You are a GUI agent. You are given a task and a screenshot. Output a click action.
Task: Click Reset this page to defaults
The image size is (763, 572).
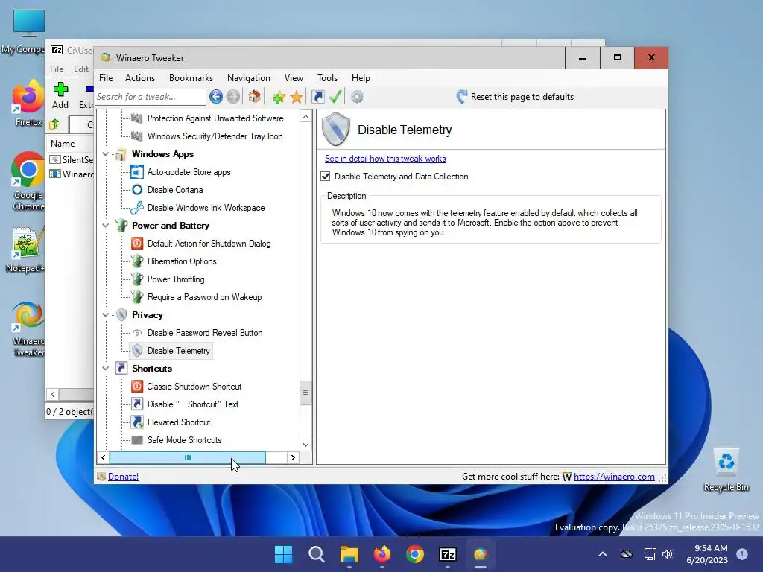[x=516, y=97]
